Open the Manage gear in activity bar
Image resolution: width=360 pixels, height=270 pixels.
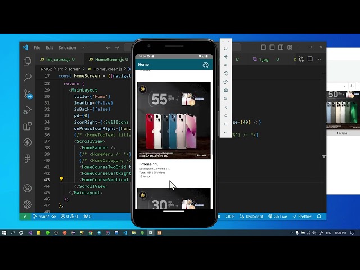click(28, 204)
